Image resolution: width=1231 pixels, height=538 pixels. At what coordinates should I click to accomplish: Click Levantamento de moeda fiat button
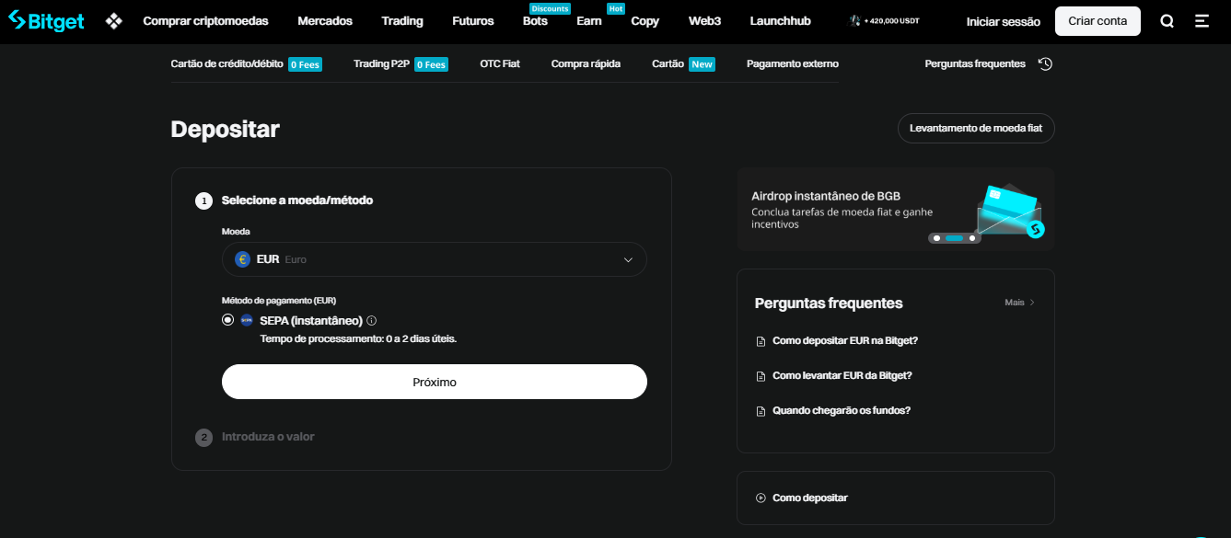[x=975, y=129]
